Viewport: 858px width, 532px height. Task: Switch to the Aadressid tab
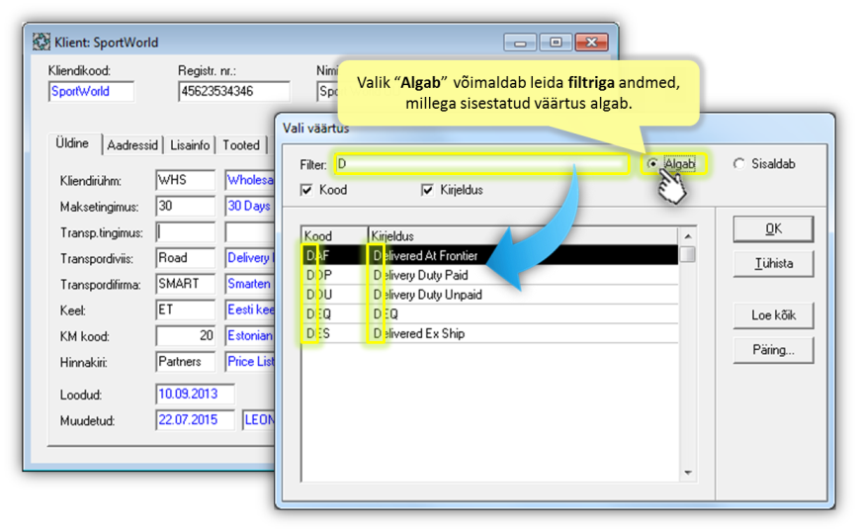pos(132,145)
